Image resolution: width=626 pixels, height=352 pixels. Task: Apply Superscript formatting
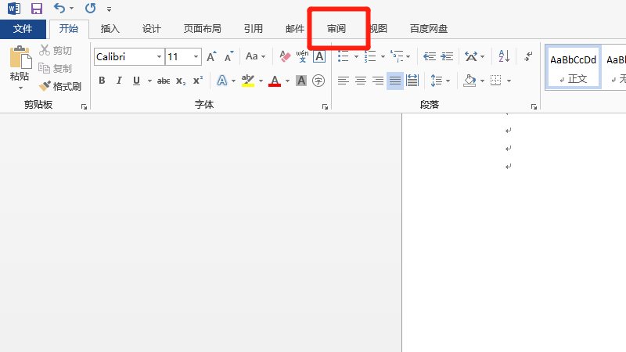click(x=198, y=81)
